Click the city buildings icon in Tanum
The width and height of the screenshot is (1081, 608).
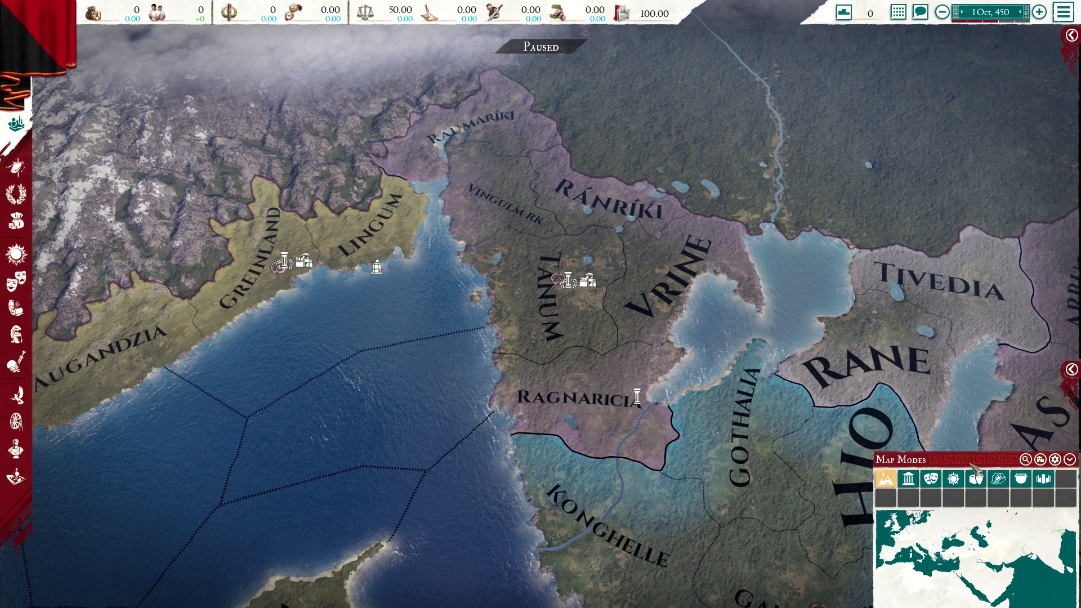coord(588,280)
